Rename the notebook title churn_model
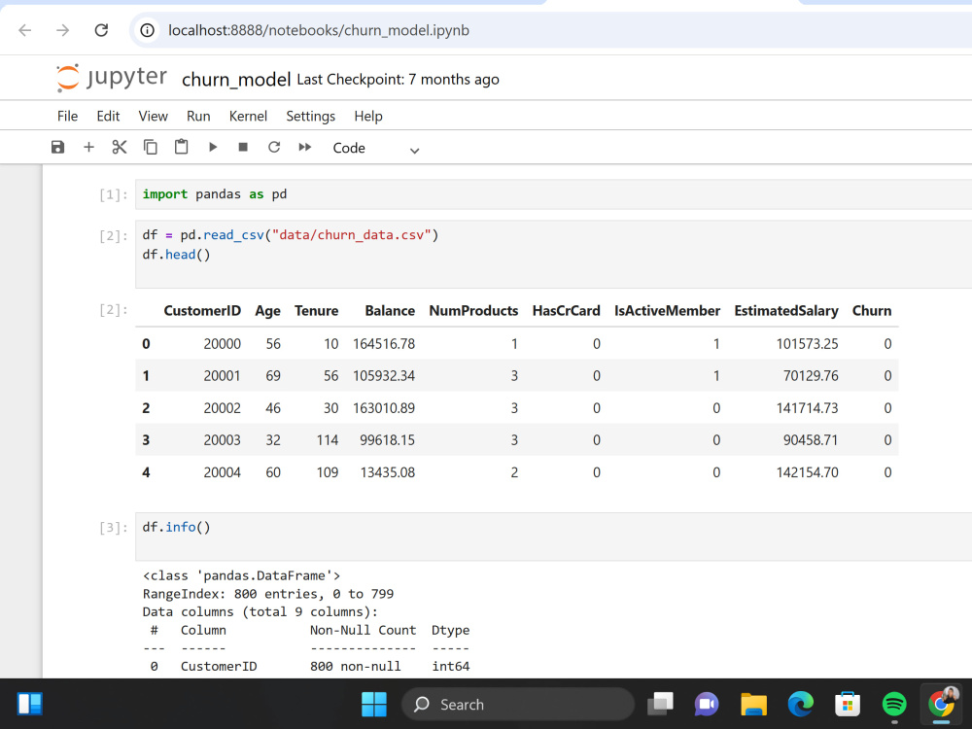The width and height of the screenshot is (972, 729). (x=236, y=80)
